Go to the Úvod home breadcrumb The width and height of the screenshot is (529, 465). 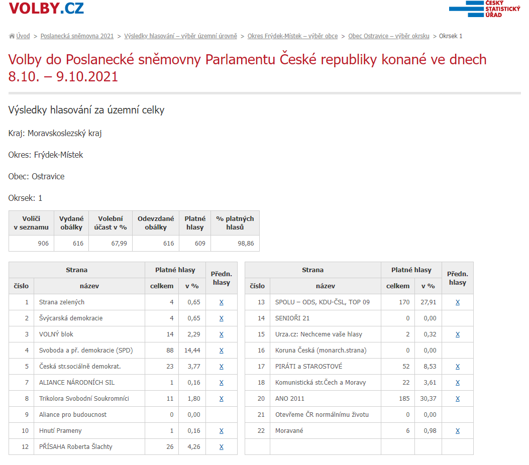coord(23,36)
